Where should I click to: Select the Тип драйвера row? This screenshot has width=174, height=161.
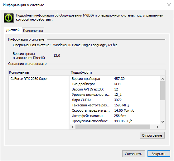(115, 84)
